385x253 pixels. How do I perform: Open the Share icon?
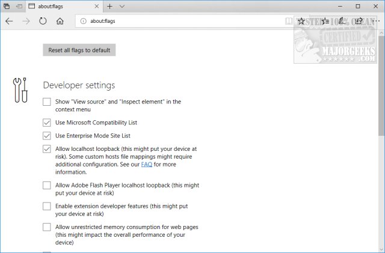[359, 21]
